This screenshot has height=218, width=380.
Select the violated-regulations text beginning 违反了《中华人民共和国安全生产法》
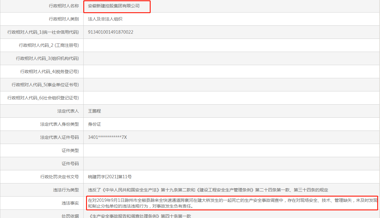pos(208,190)
